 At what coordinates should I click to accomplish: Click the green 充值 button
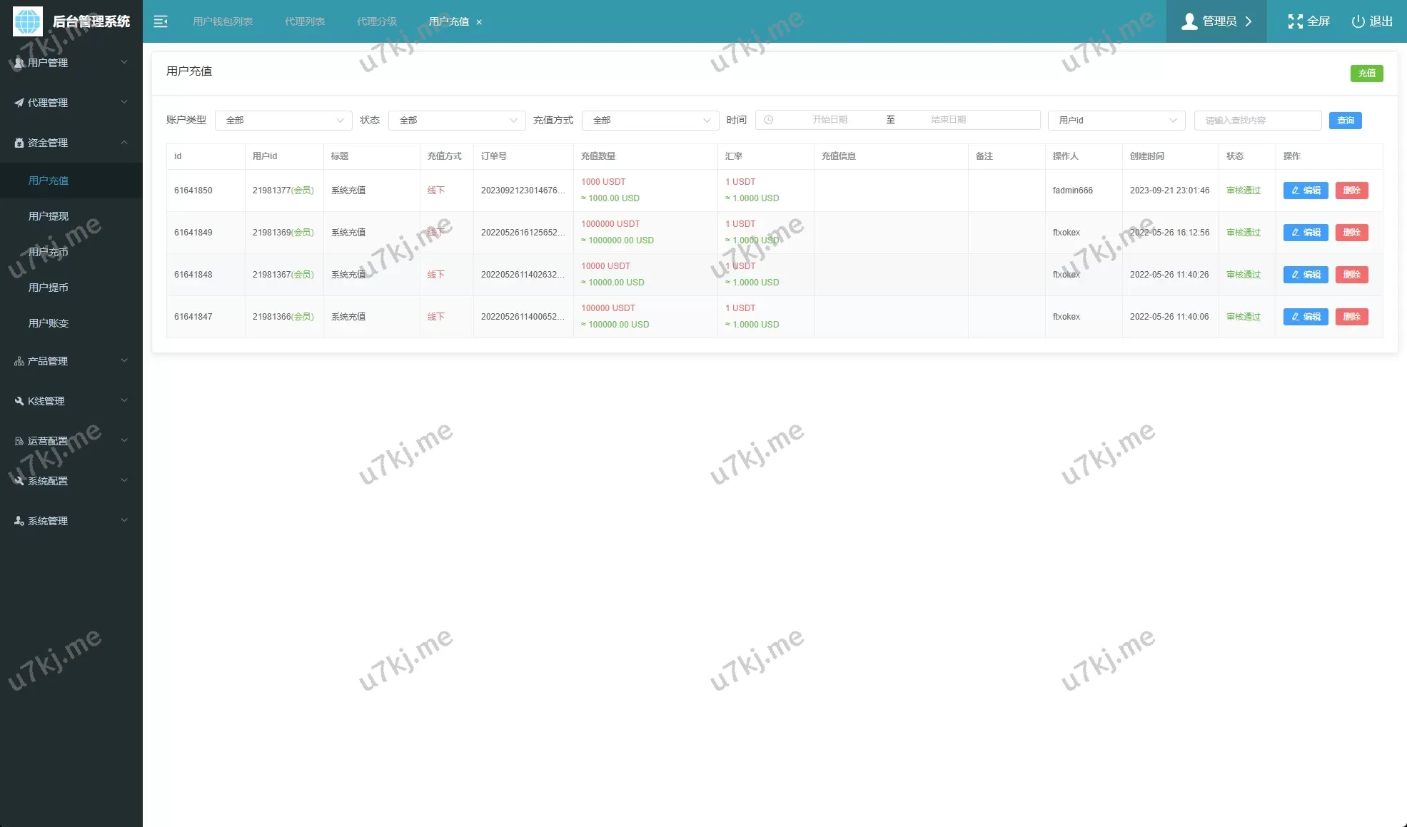[1366, 73]
